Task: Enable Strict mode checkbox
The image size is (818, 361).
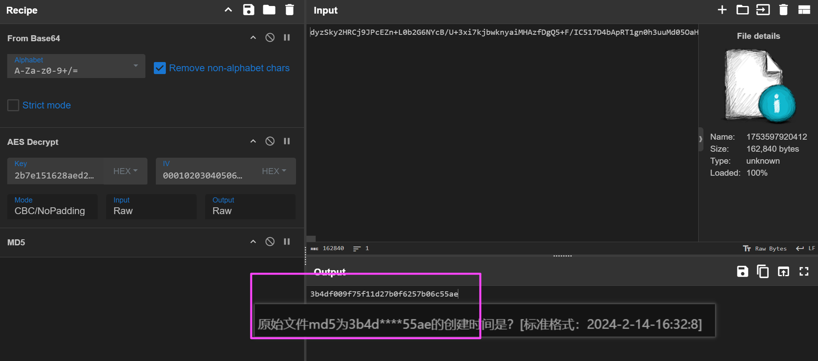Action: point(13,105)
